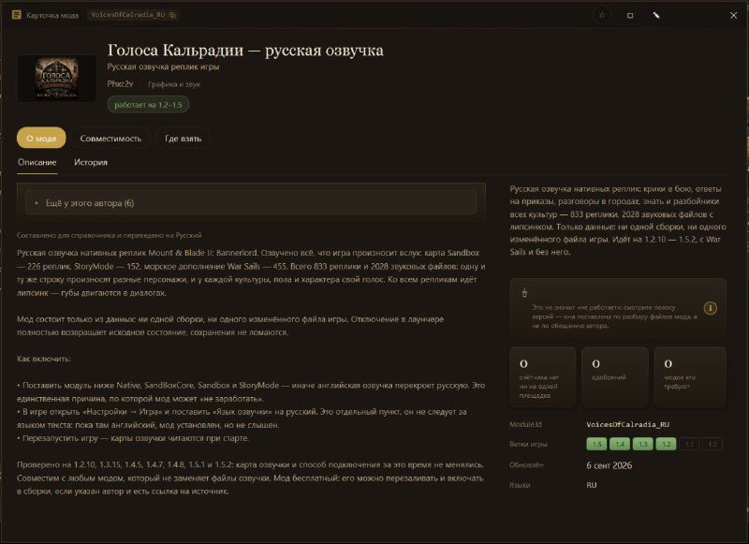Click the Графика и звук category label
Viewport: 749px width, 544px height.
point(174,84)
